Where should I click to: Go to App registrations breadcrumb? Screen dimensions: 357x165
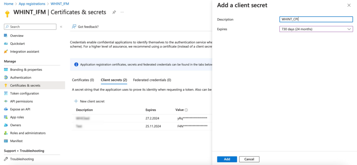pyautogui.click(x=32, y=4)
